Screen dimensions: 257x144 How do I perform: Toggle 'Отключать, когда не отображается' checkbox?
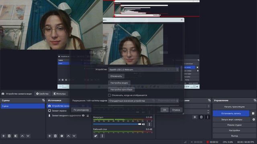click(110, 95)
